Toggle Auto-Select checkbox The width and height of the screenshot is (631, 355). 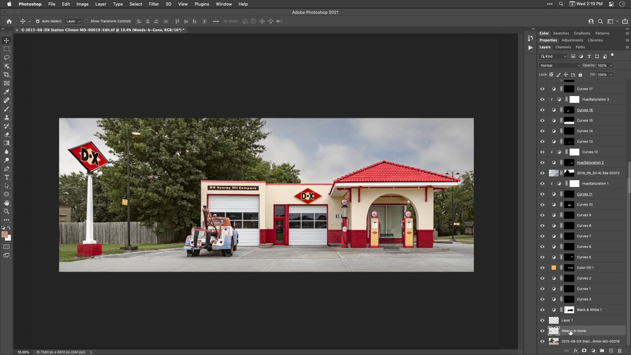[37, 21]
